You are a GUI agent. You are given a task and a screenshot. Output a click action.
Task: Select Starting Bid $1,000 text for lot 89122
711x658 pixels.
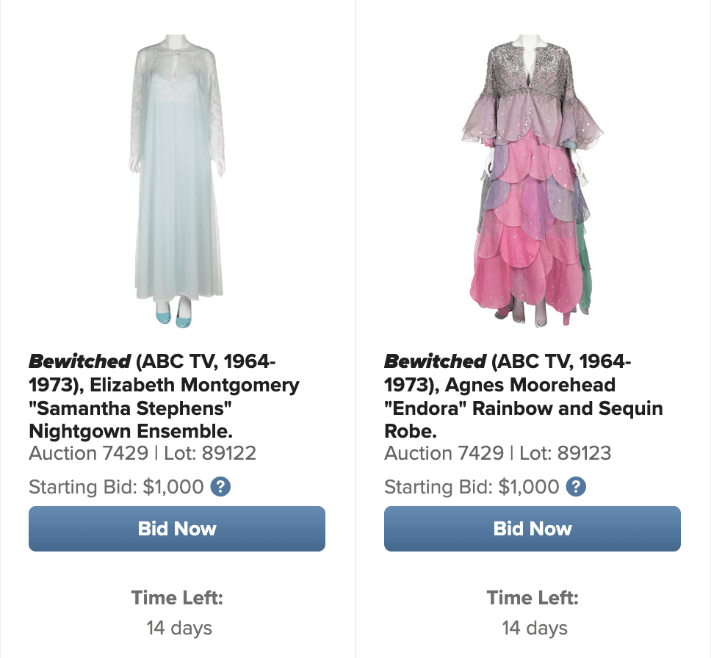[116, 487]
